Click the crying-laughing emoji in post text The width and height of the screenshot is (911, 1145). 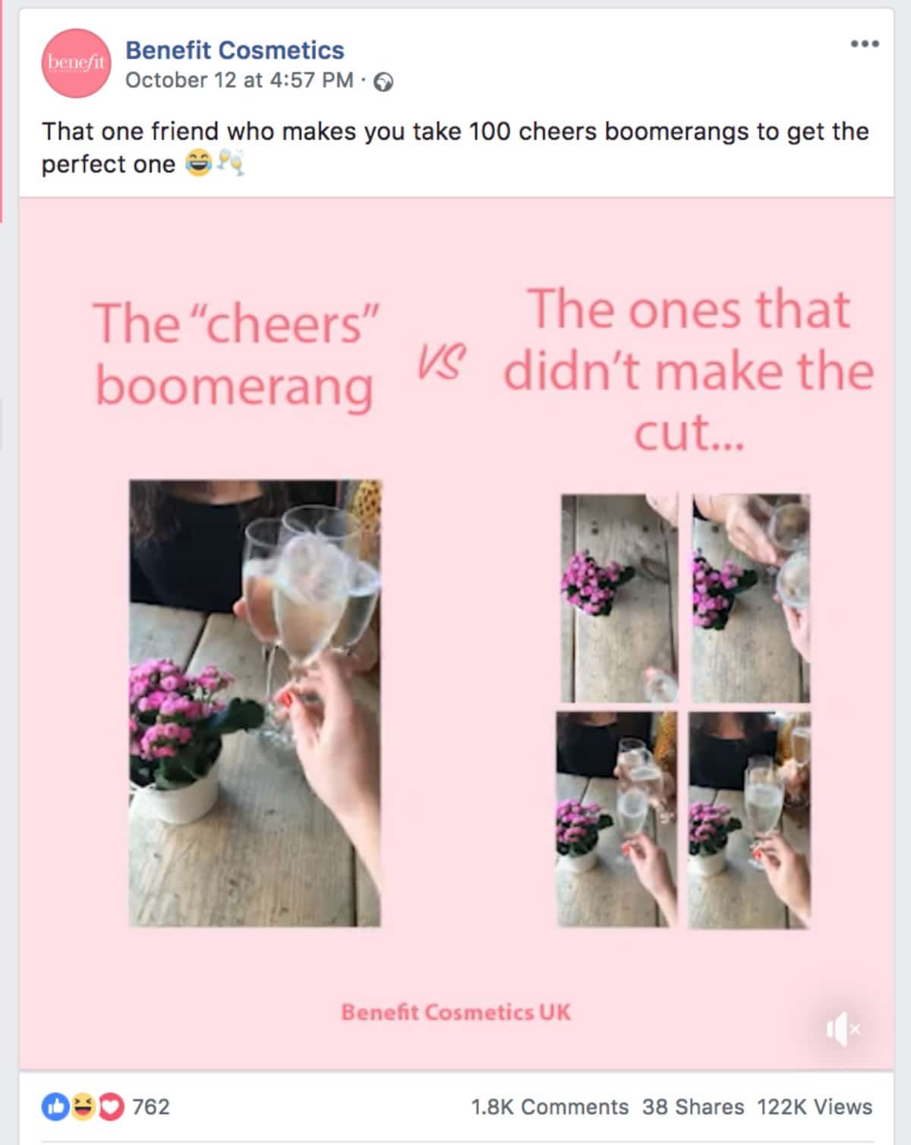point(199,163)
